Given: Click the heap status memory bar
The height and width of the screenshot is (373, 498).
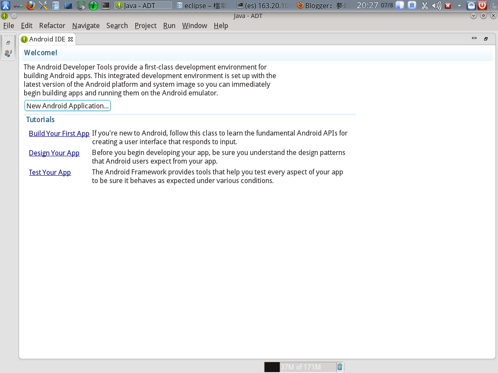Looking at the screenshot, I should [300, 367].
